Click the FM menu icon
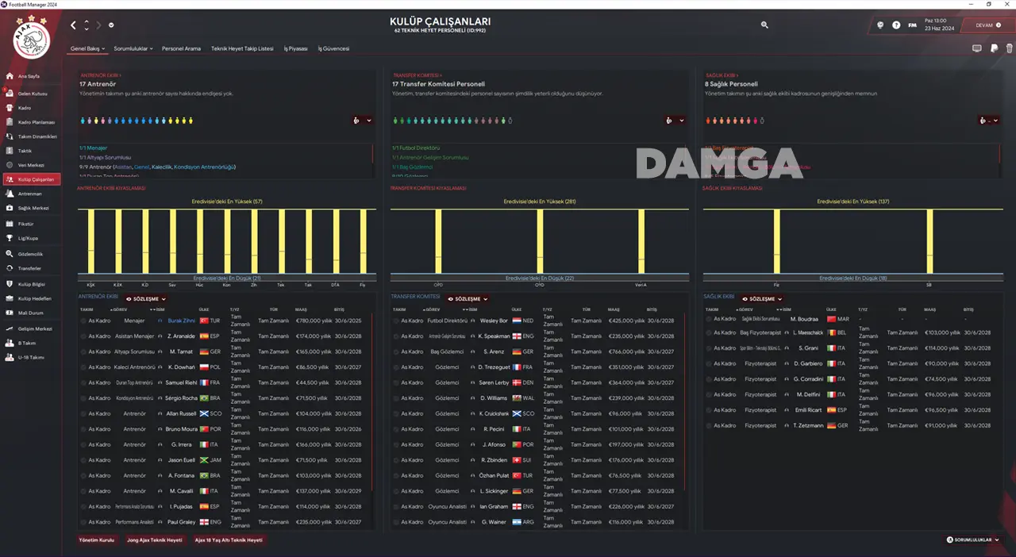The image size is (1016, 557). point(912,25)
